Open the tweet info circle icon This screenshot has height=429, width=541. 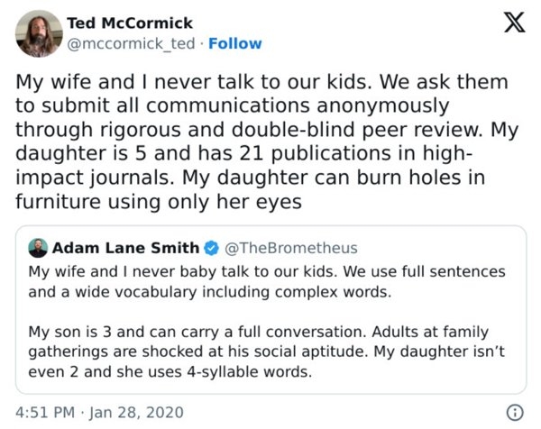[515, 412]
